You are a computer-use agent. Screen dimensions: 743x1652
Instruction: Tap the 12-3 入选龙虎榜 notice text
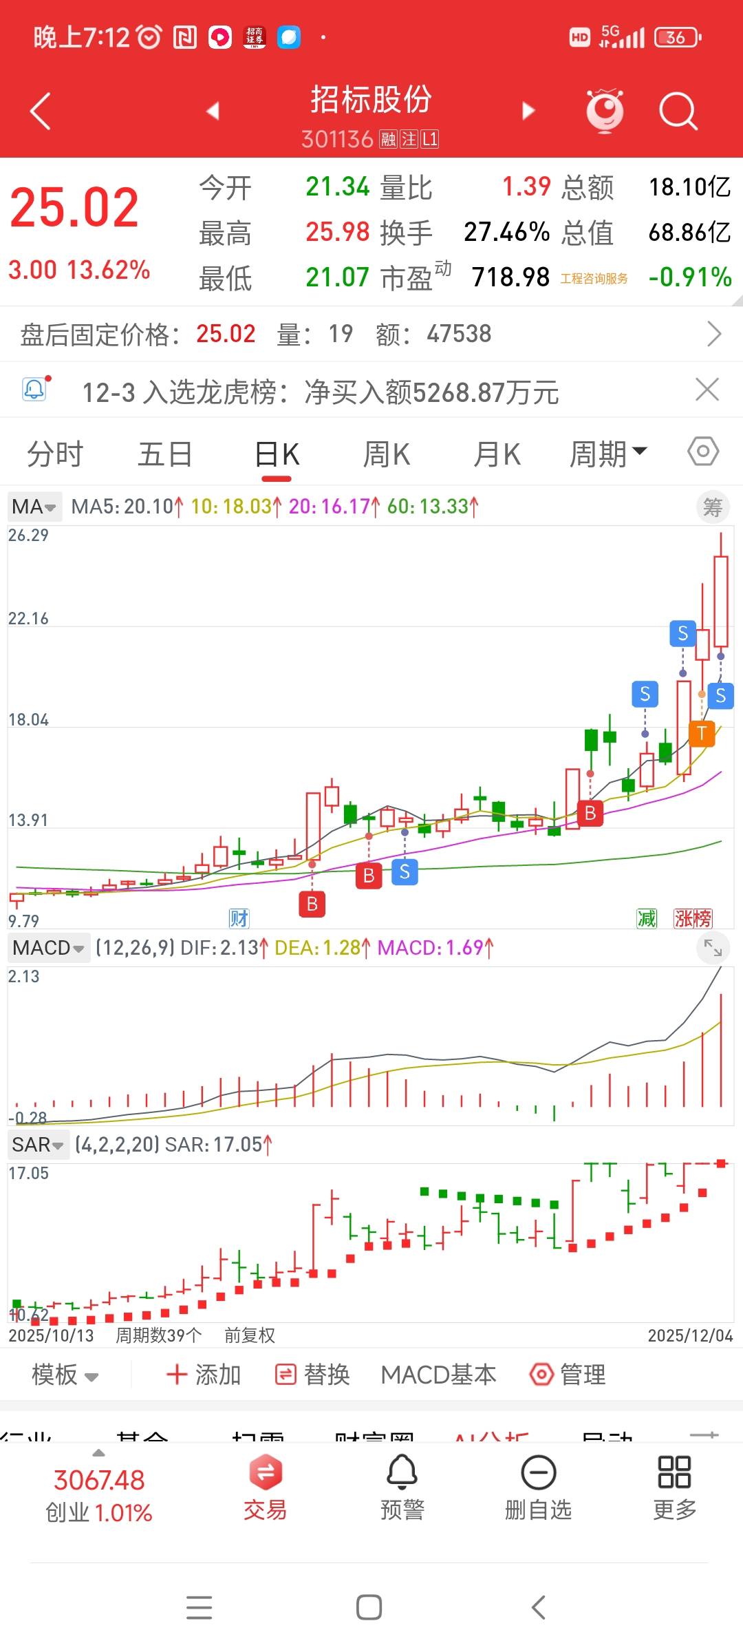[321, 392]
